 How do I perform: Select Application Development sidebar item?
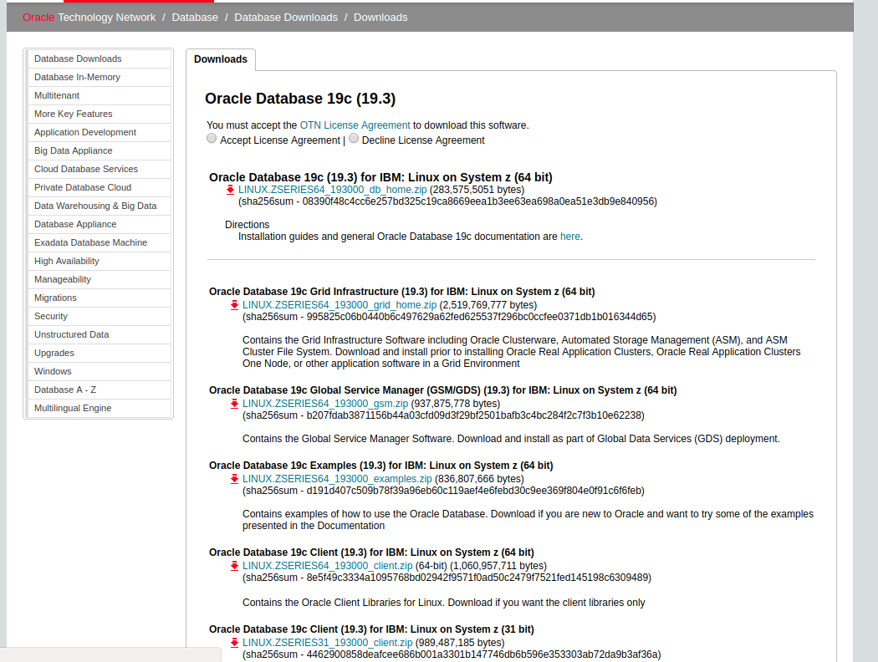(99, 133)
